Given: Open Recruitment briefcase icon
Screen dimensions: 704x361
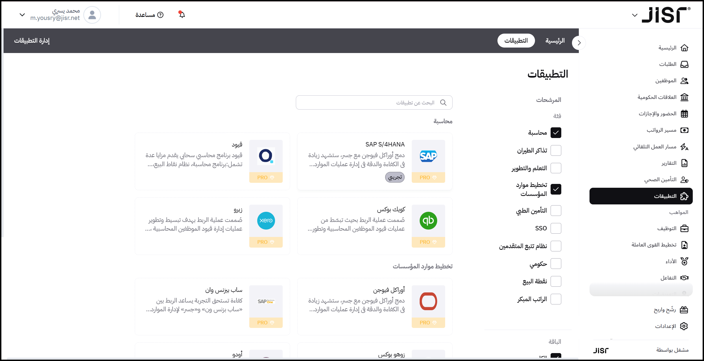Looking at the screenshot, I should (684, 228).
